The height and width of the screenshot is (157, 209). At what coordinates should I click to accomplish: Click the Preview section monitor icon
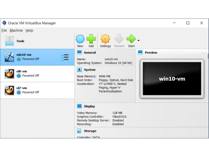pos(140,52)
